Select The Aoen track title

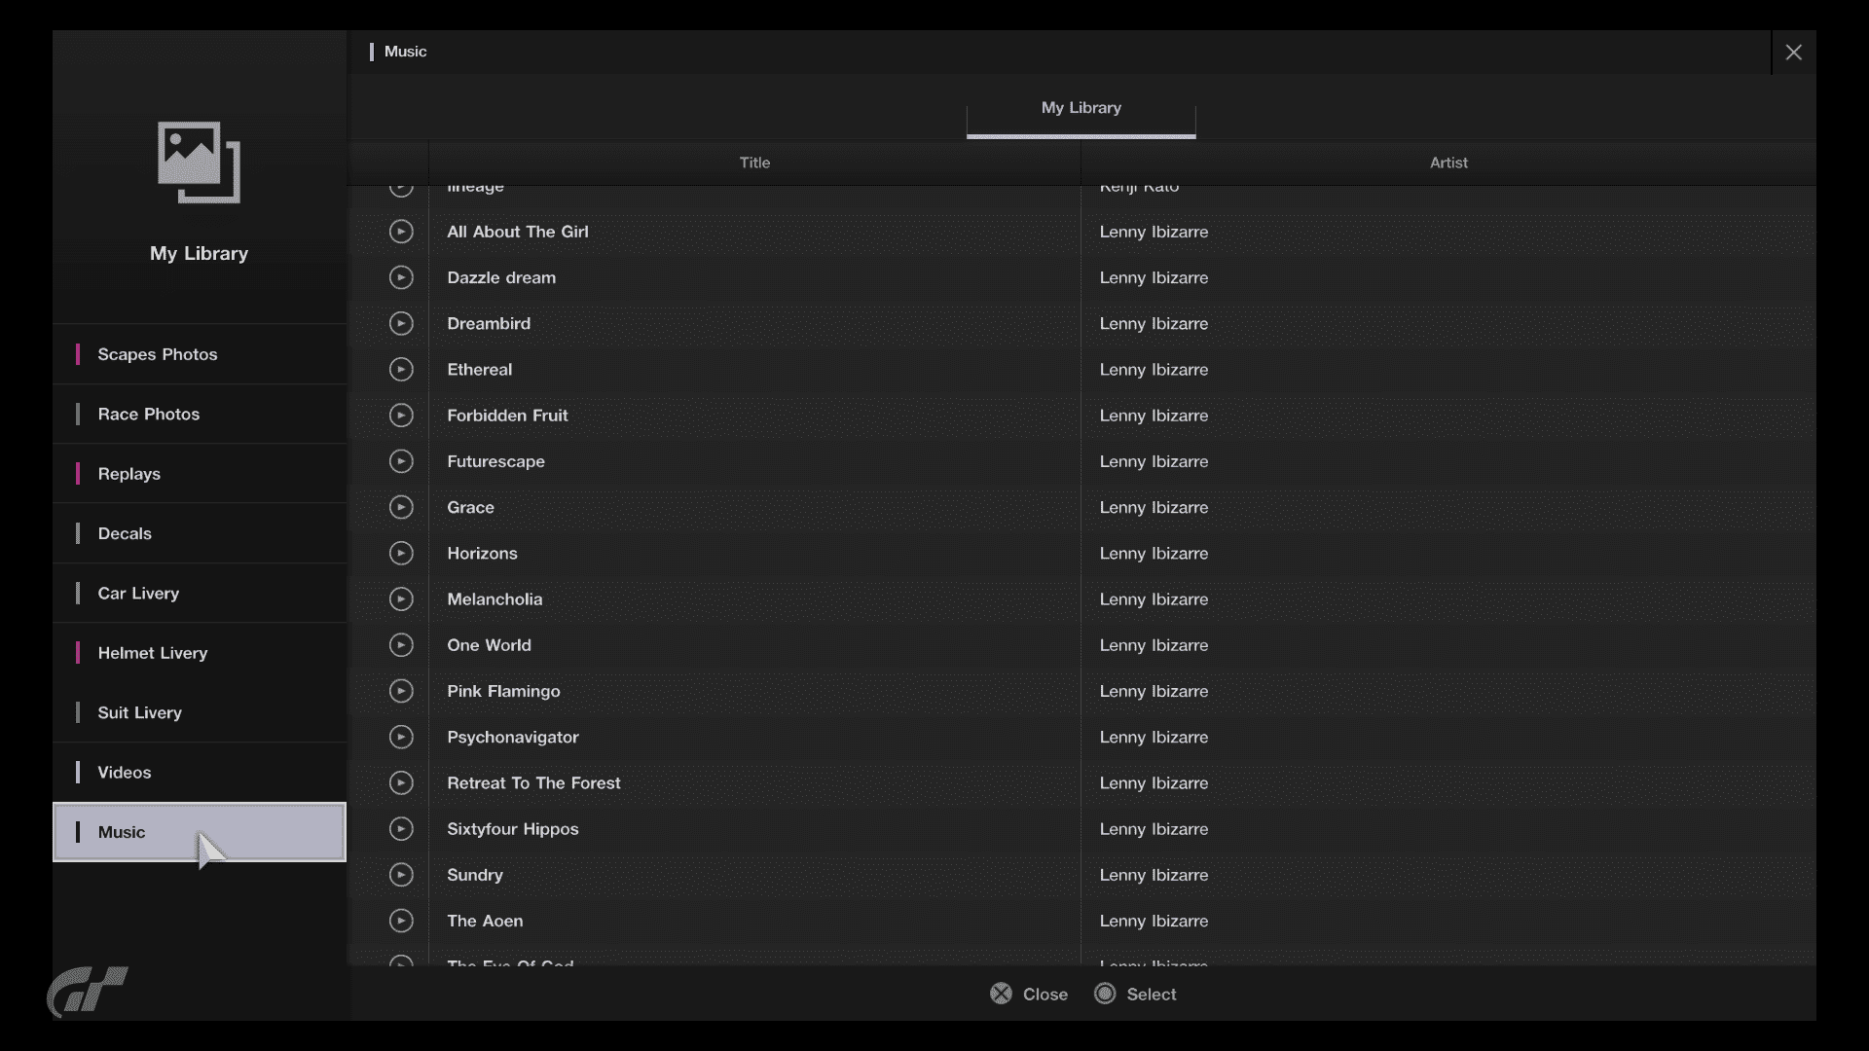[485, 921]
